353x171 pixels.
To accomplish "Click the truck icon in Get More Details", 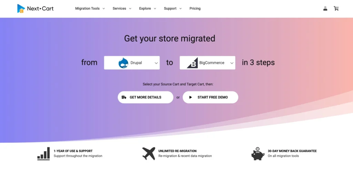I will (124, 97).
